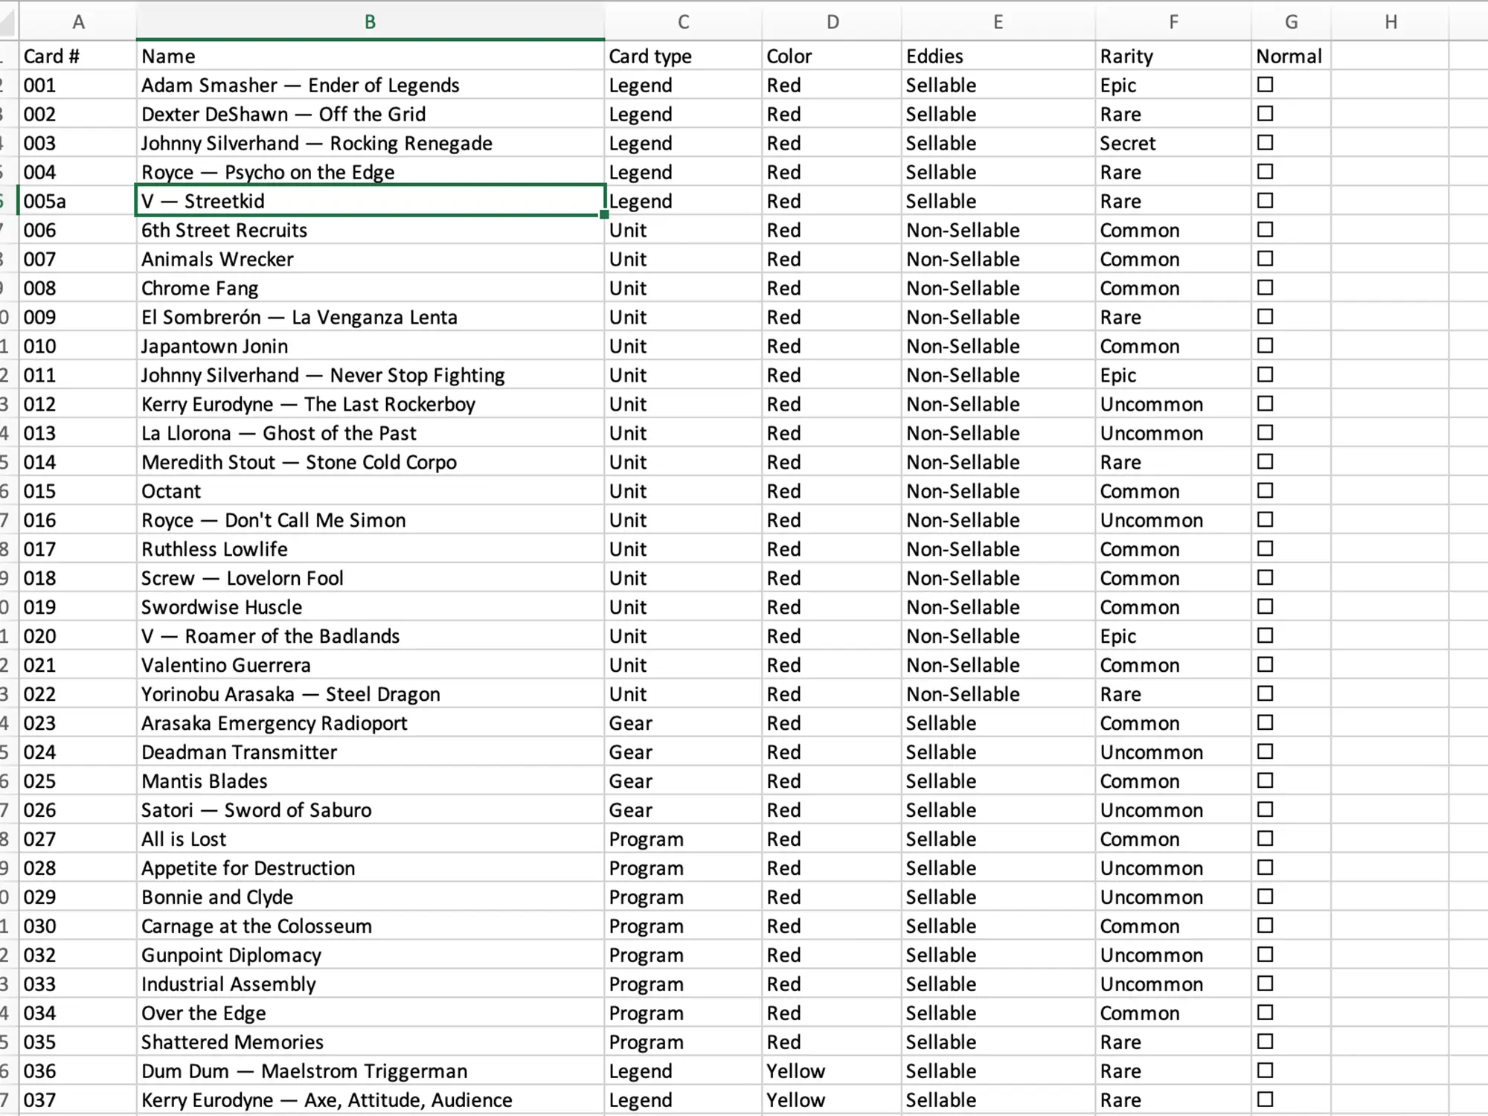Select the cell 'V — Roamer of the Badlands'
1488x1116 pixels.
(371, 636)
